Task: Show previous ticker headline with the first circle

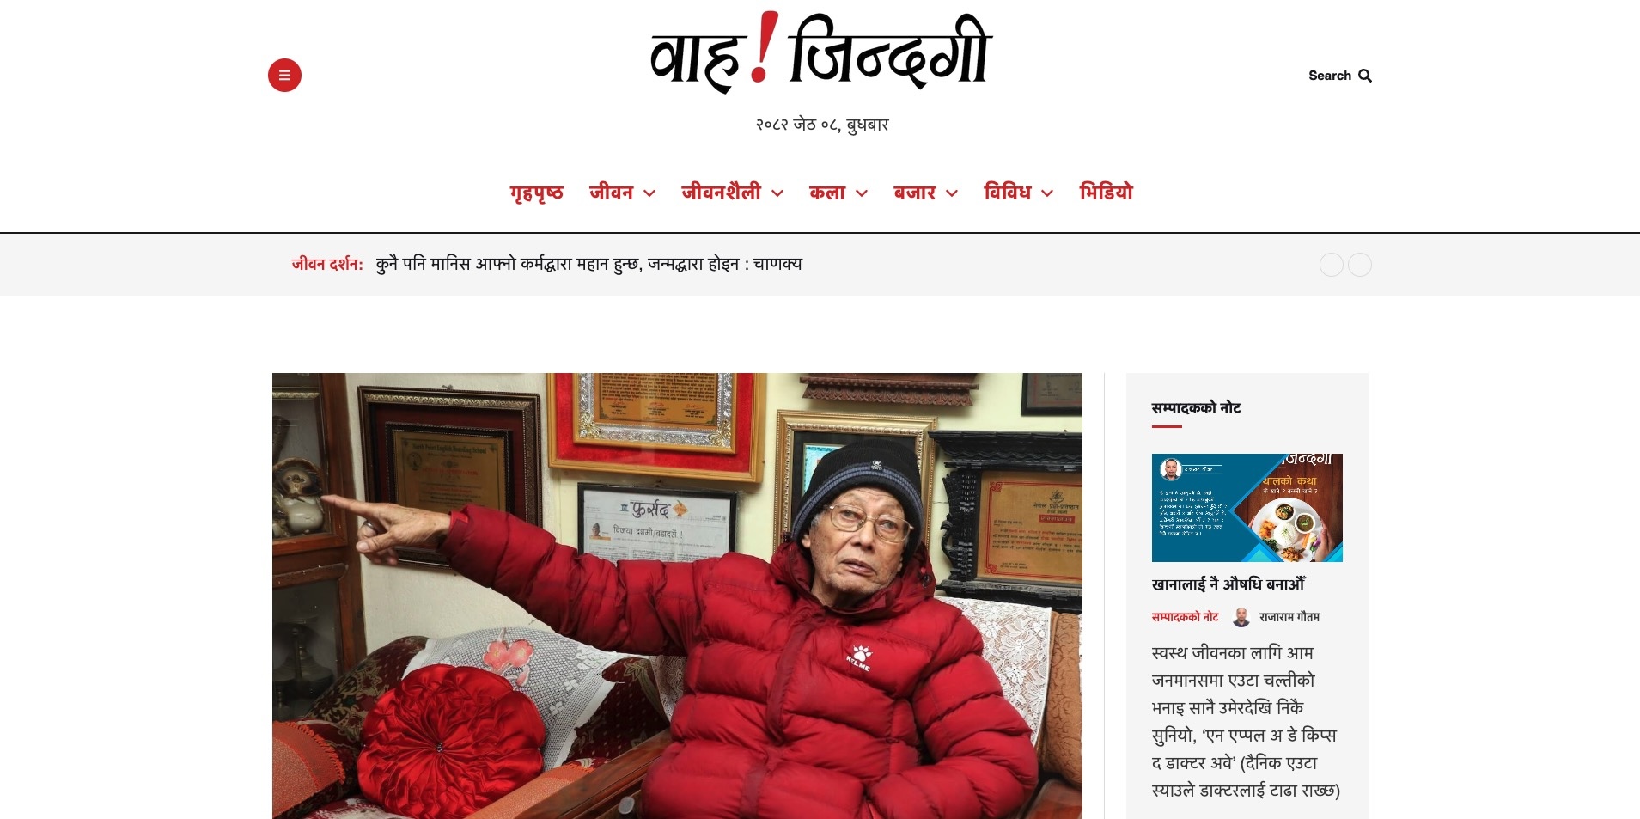Action: click(x=1331, y=265)
